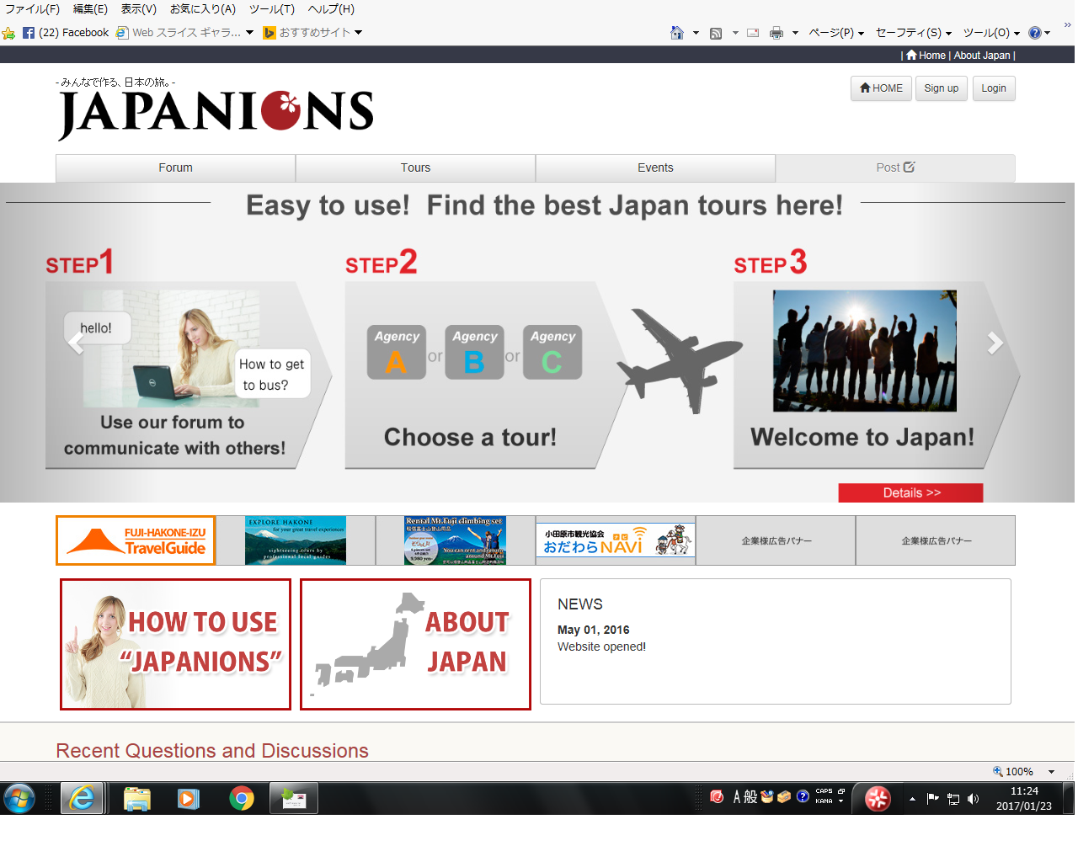The image size is (1078, 862).
Task: Open the Explore Hakone banner
Action: pyautogui.click(x=296, y=540)
